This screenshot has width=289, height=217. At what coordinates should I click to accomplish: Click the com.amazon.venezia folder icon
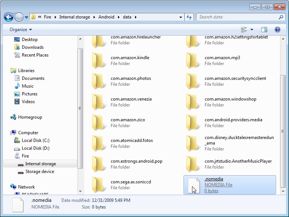[98, 102]
